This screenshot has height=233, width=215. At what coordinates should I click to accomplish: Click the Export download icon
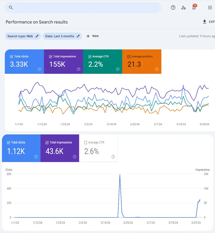[x=204, y=22]
